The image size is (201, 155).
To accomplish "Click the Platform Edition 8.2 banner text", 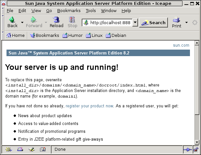I will [x=69, y=53].
